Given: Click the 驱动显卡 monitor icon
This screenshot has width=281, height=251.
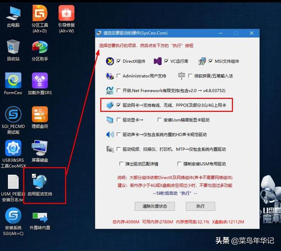Looking at the screenshot, I should pyautogui.click(x=110, y=120).
